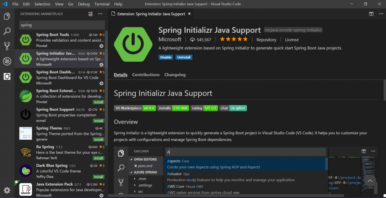Viewport: 386px width, 198px height.
Task: Click the gear icon for Spring Boot Tools
Action: [101, 46]
